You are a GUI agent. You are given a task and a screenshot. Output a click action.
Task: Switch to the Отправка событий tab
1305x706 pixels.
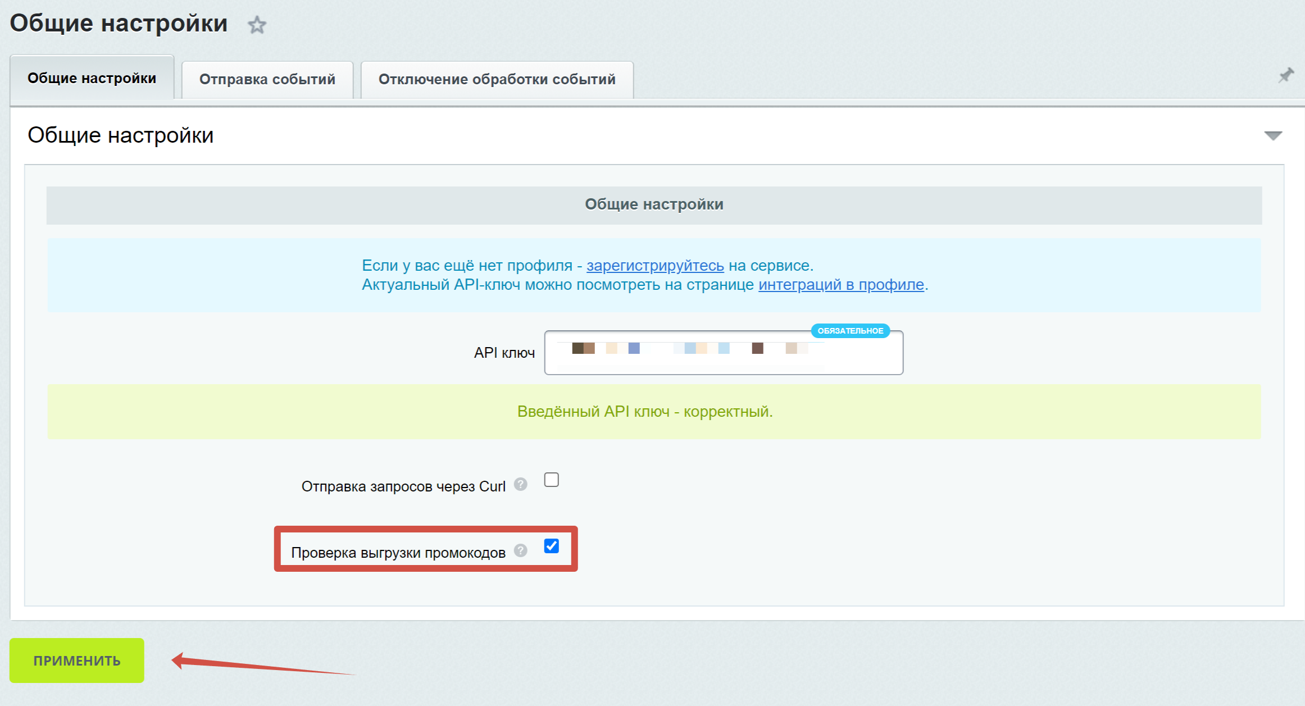pos(267,79)
